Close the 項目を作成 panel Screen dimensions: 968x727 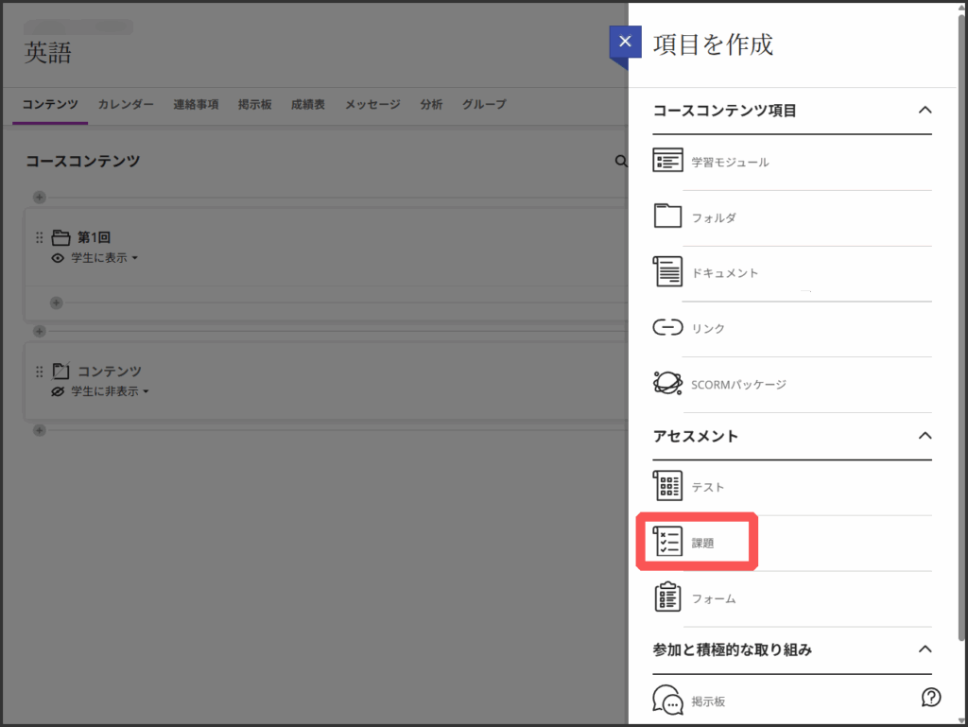[x=625, y=43]
